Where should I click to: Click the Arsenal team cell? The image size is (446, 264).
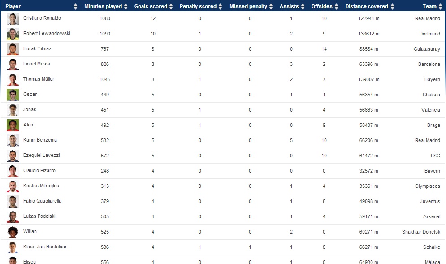(x=432, y=217)
